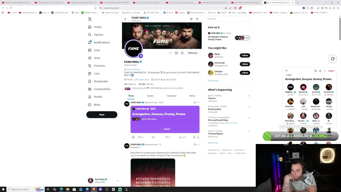Click search icon in profile header
Screen dimensions: 341x192
pos(197,19)
